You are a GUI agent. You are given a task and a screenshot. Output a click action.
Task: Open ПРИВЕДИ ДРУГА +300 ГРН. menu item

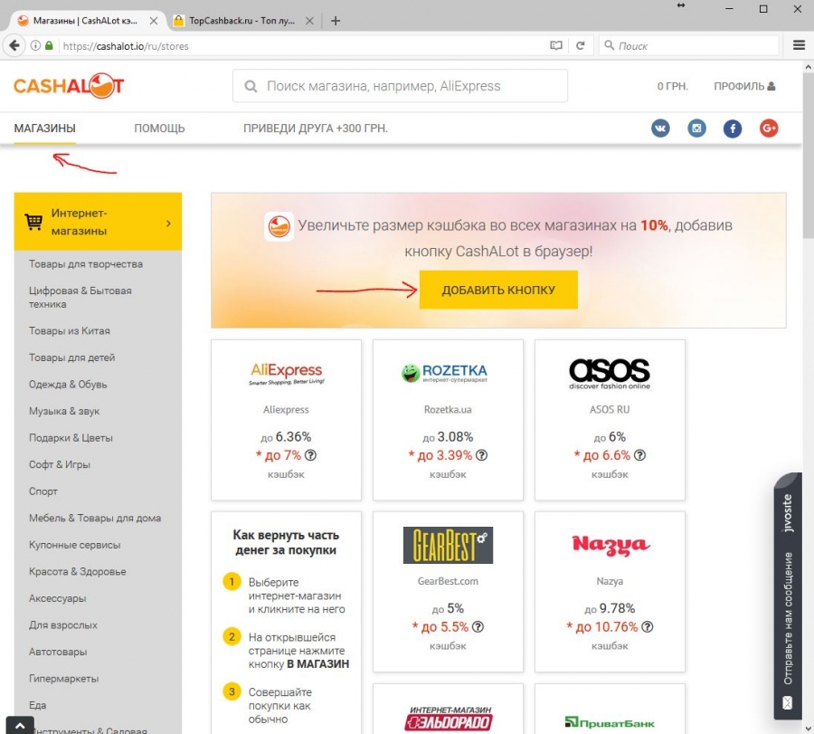tap(316, 129)
